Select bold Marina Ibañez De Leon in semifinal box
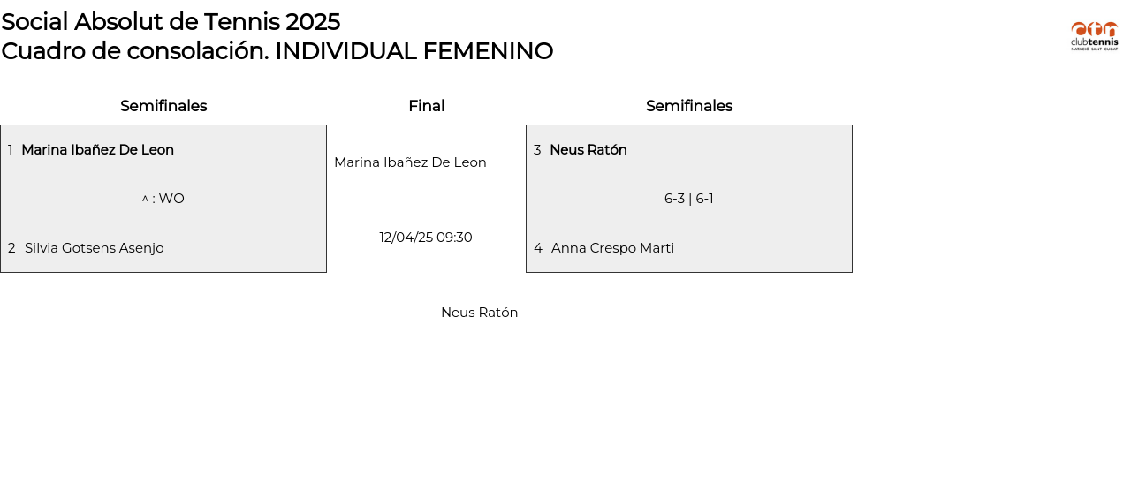 97,150
